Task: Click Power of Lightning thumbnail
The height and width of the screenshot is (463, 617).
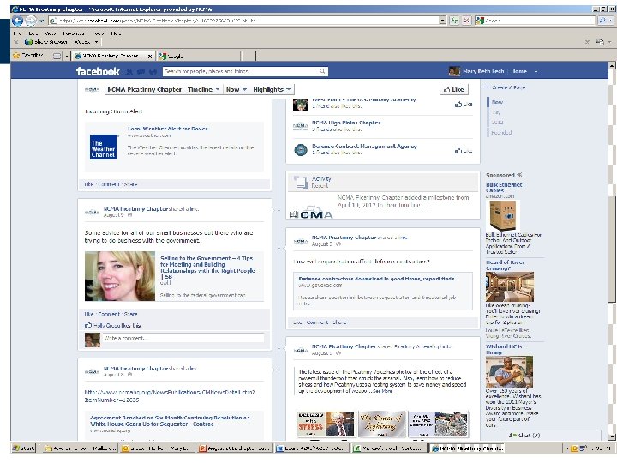Action: pos(381,424)
